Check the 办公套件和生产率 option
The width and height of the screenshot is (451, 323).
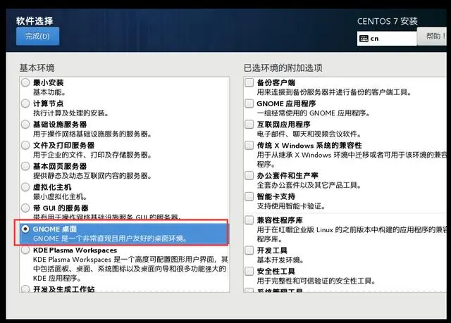(249, 175)
